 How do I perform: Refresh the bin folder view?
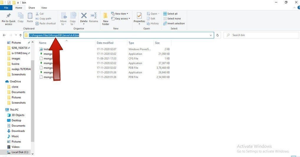point(217,35)
